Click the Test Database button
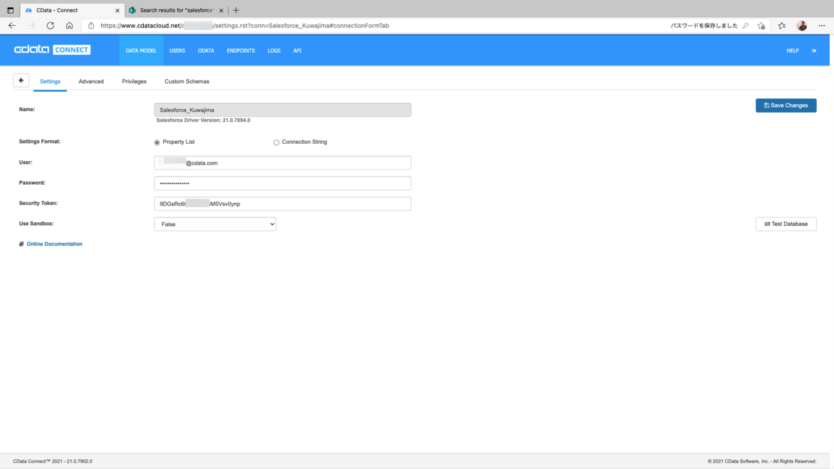This screenshot has height=469, width=834. tap(786, 224)
